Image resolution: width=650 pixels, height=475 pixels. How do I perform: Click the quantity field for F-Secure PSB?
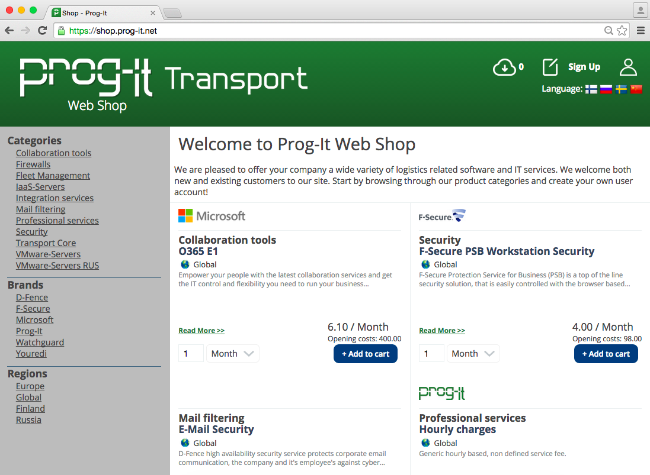pyautogui.click(x=431, y=353)
